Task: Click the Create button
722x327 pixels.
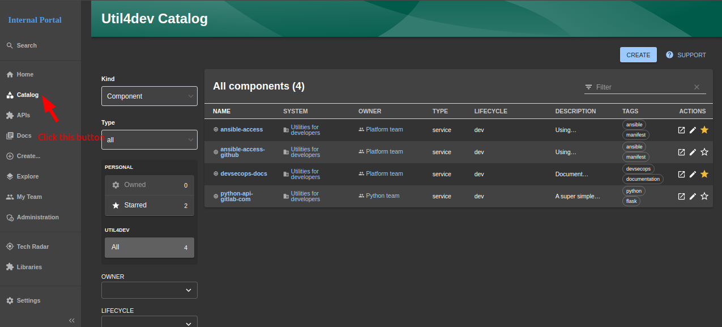Action: pyautogui.click(x=638, y=55)
